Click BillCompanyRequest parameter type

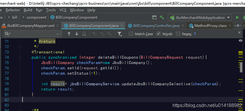tap(162, 58)
